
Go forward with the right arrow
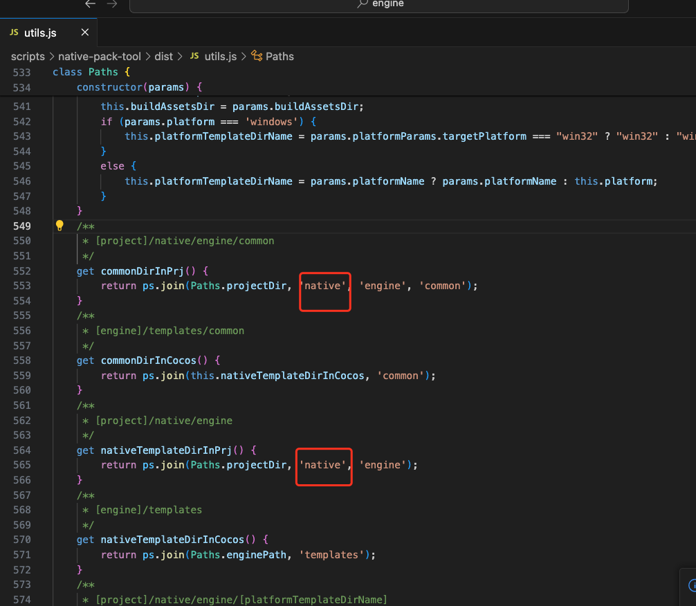[112, 4]
